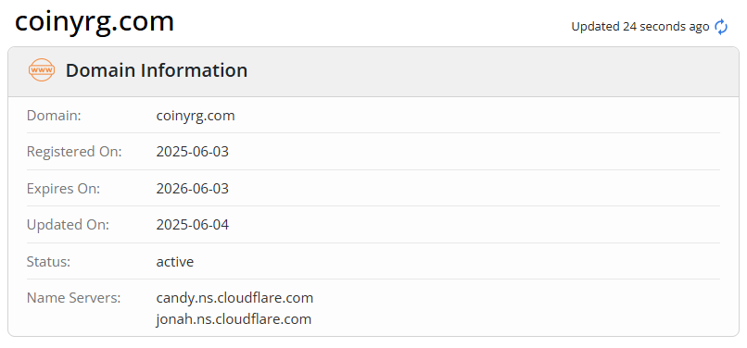
Task: Click the Expires On: label
Action: pyautogui.click(x=63, y=189)
